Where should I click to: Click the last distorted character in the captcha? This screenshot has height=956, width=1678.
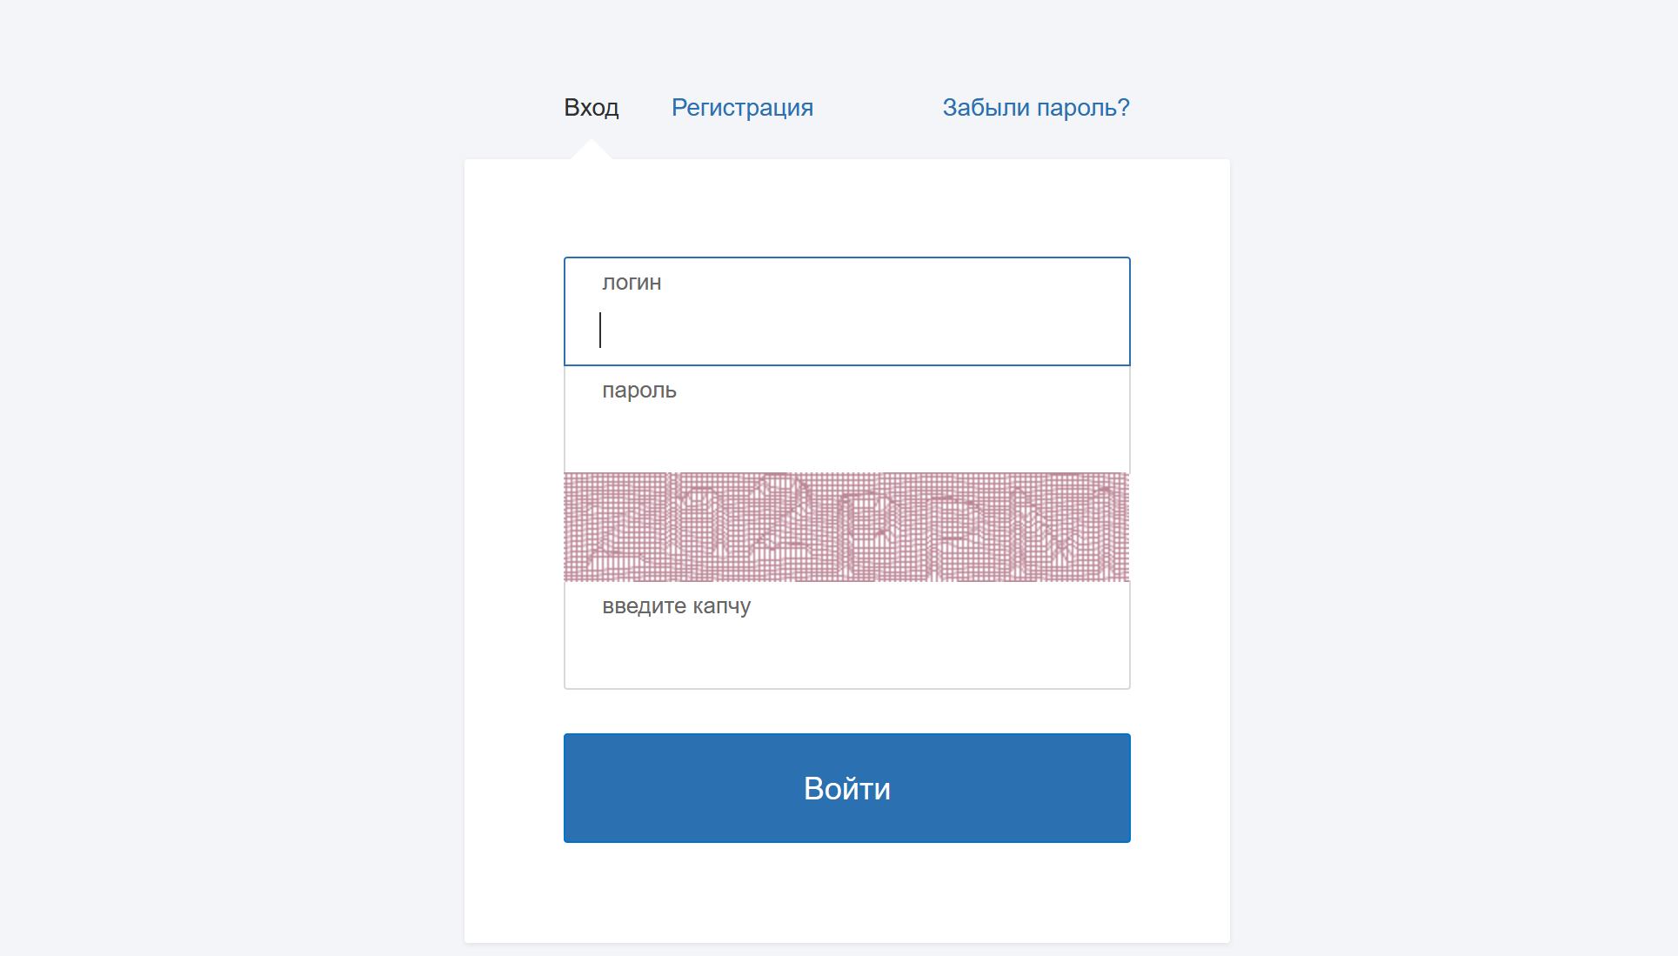coord(1083,532)
